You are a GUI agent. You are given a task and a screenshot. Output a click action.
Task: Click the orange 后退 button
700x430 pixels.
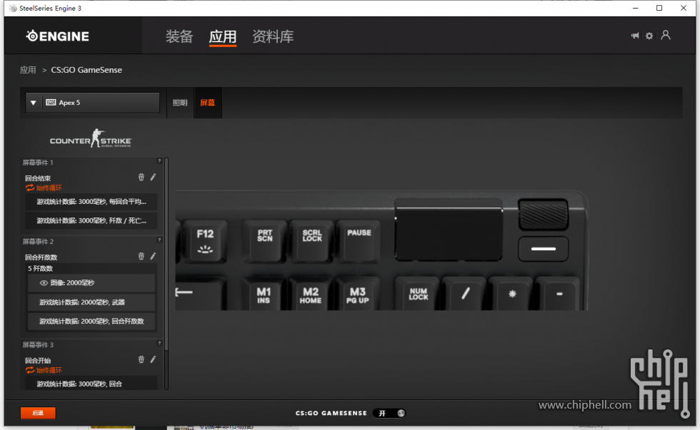pyautogui.click(x=38, y=413)
